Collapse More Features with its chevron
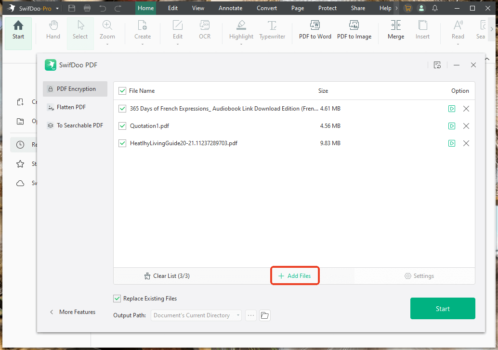The image size is (498, 350). 52,312
